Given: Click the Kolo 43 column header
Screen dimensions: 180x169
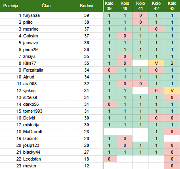Looking at the screenshot, I should [x=172, y=6].
